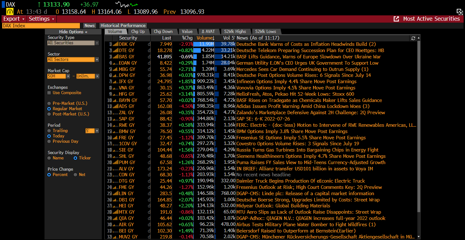Open the chart icon beside DBK GY

(115, 44)
